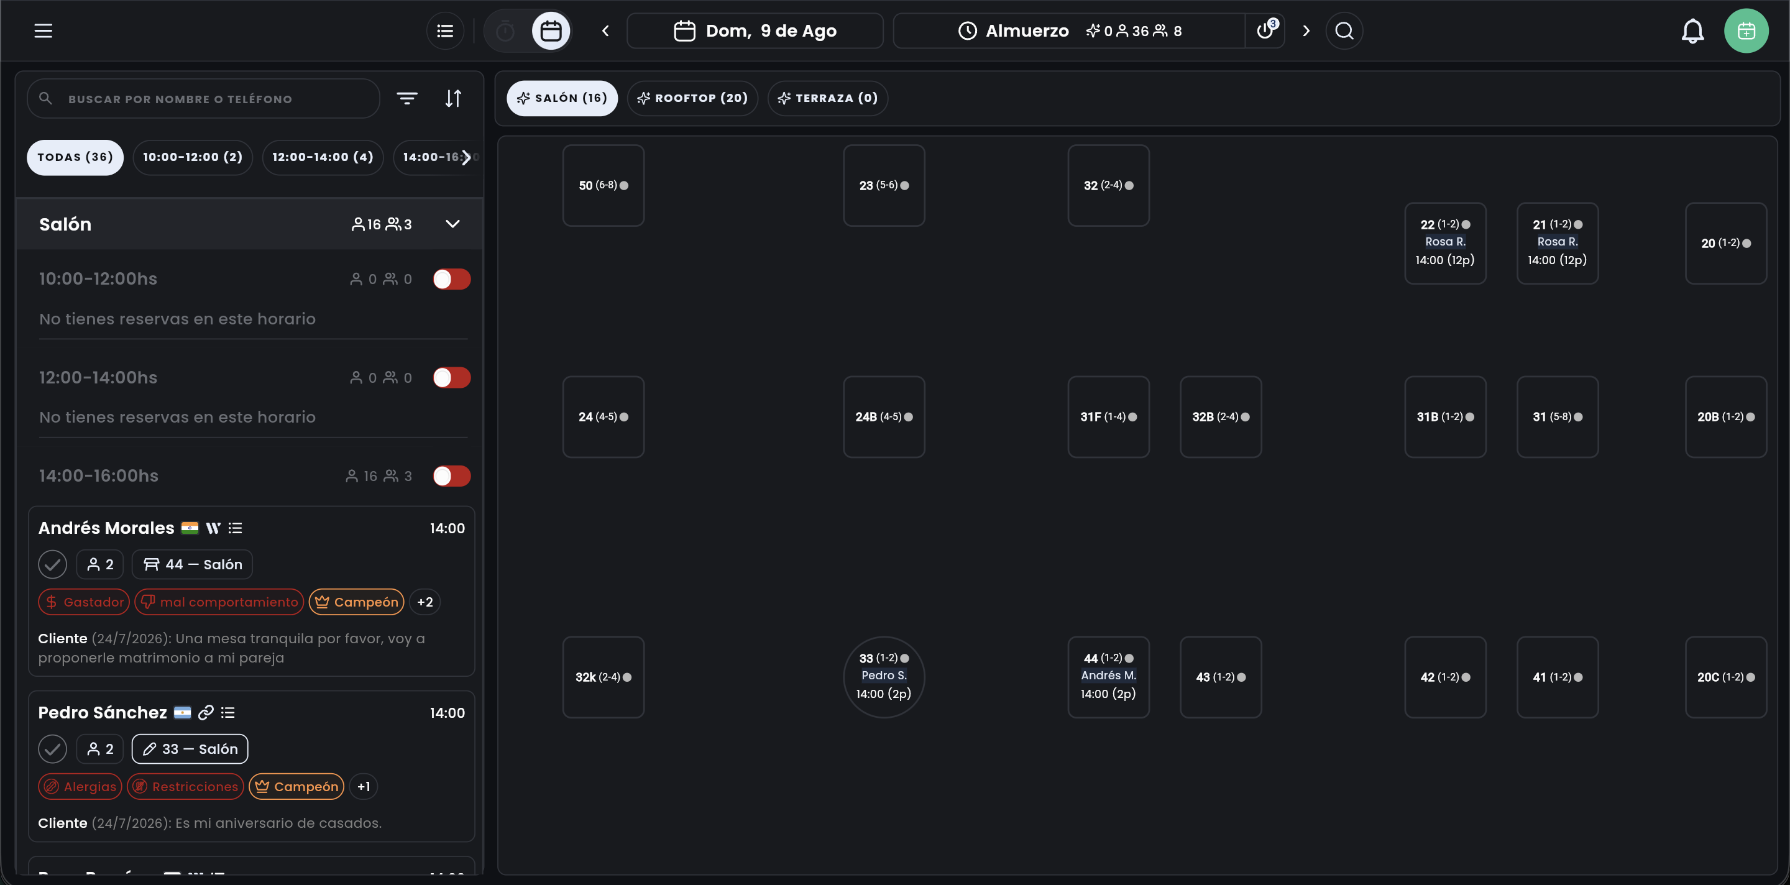Focus the search by name or phone field
The height and width of the screenshot is (885, 1790).
pos(203,99)
